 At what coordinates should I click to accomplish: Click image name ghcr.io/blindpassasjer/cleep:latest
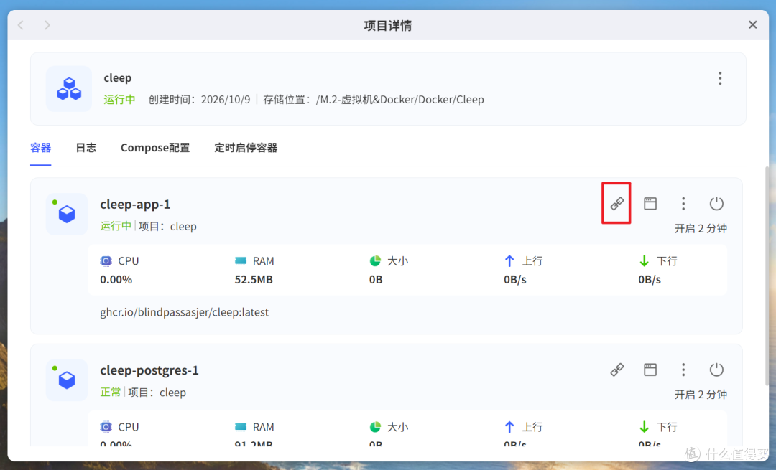(184, 312)
